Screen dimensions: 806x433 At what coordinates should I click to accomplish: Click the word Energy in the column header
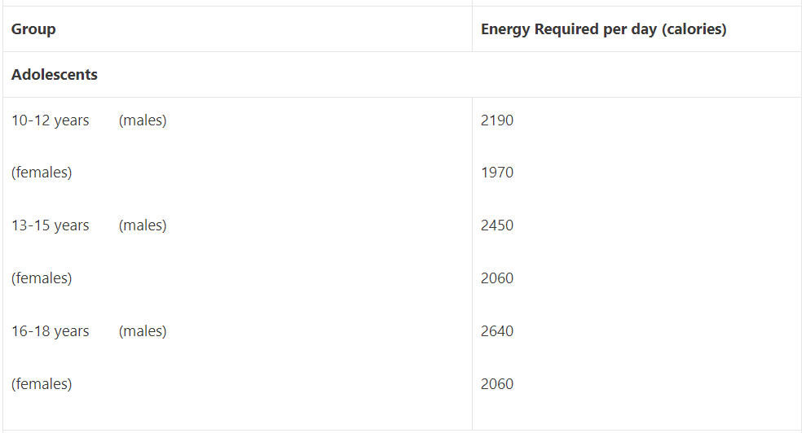pyautogui.click(x=505, y=29)
